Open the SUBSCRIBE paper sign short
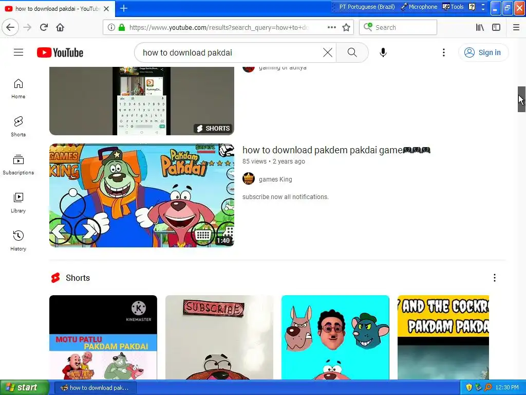The width and height of the screenshot is (526, 395). (219, 337)
